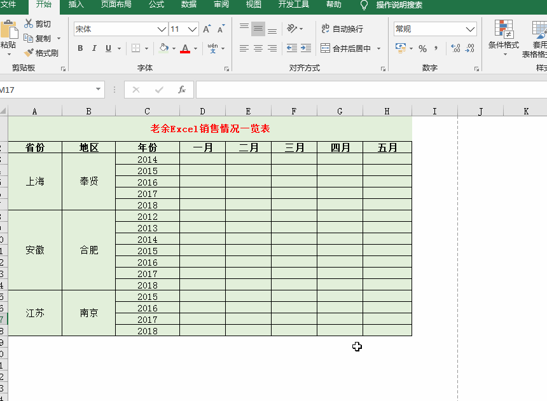This screenshot has height=401, width=547.
Task: Increase font size with large A icon
Action: (207, 29)
